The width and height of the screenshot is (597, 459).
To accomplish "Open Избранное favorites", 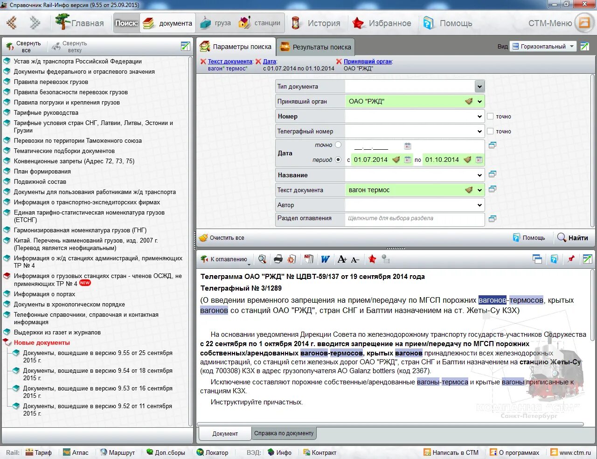I will pyautogui.click(x=382, y=23).
